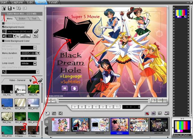Step forward one frame

click(103, 107)
